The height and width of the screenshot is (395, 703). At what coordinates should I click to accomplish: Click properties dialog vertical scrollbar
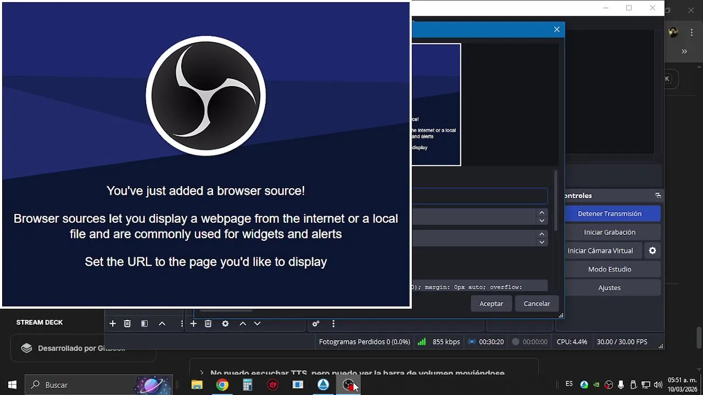(556, 200)
